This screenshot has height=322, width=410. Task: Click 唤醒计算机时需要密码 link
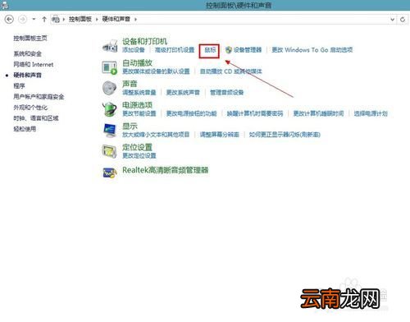point(255,113)
